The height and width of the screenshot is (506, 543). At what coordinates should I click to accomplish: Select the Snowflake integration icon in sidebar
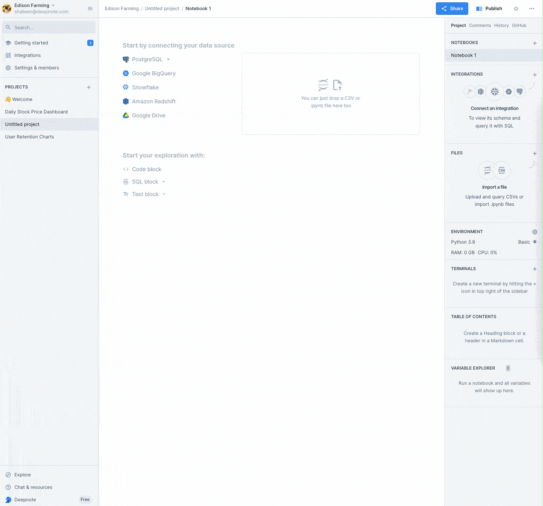click(x=495, y=92)
